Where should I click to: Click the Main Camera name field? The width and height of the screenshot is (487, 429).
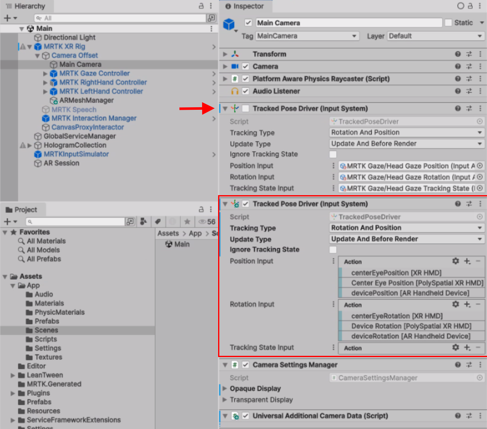[348, 23]
